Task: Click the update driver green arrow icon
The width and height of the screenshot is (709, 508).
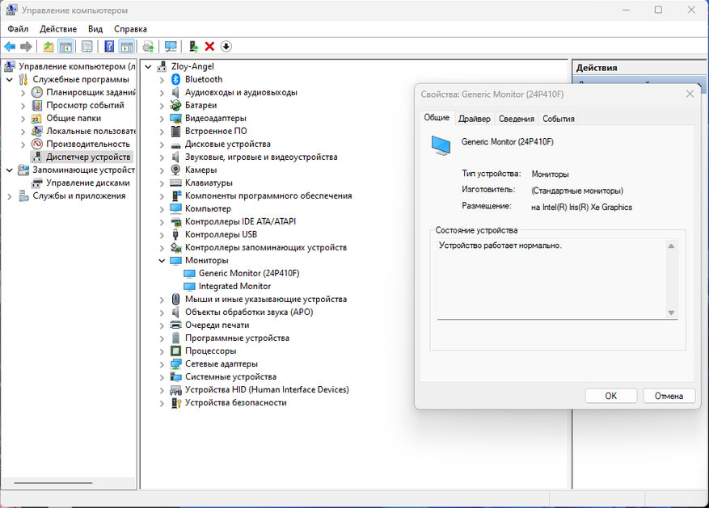Action: (193, 47)
